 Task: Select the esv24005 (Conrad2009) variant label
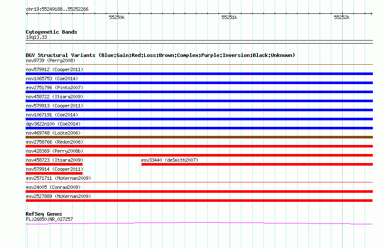click(53, 187)
